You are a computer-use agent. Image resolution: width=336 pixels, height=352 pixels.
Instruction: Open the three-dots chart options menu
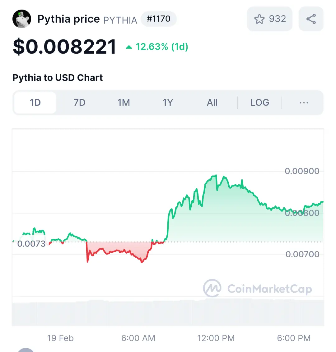pos(304,103)
